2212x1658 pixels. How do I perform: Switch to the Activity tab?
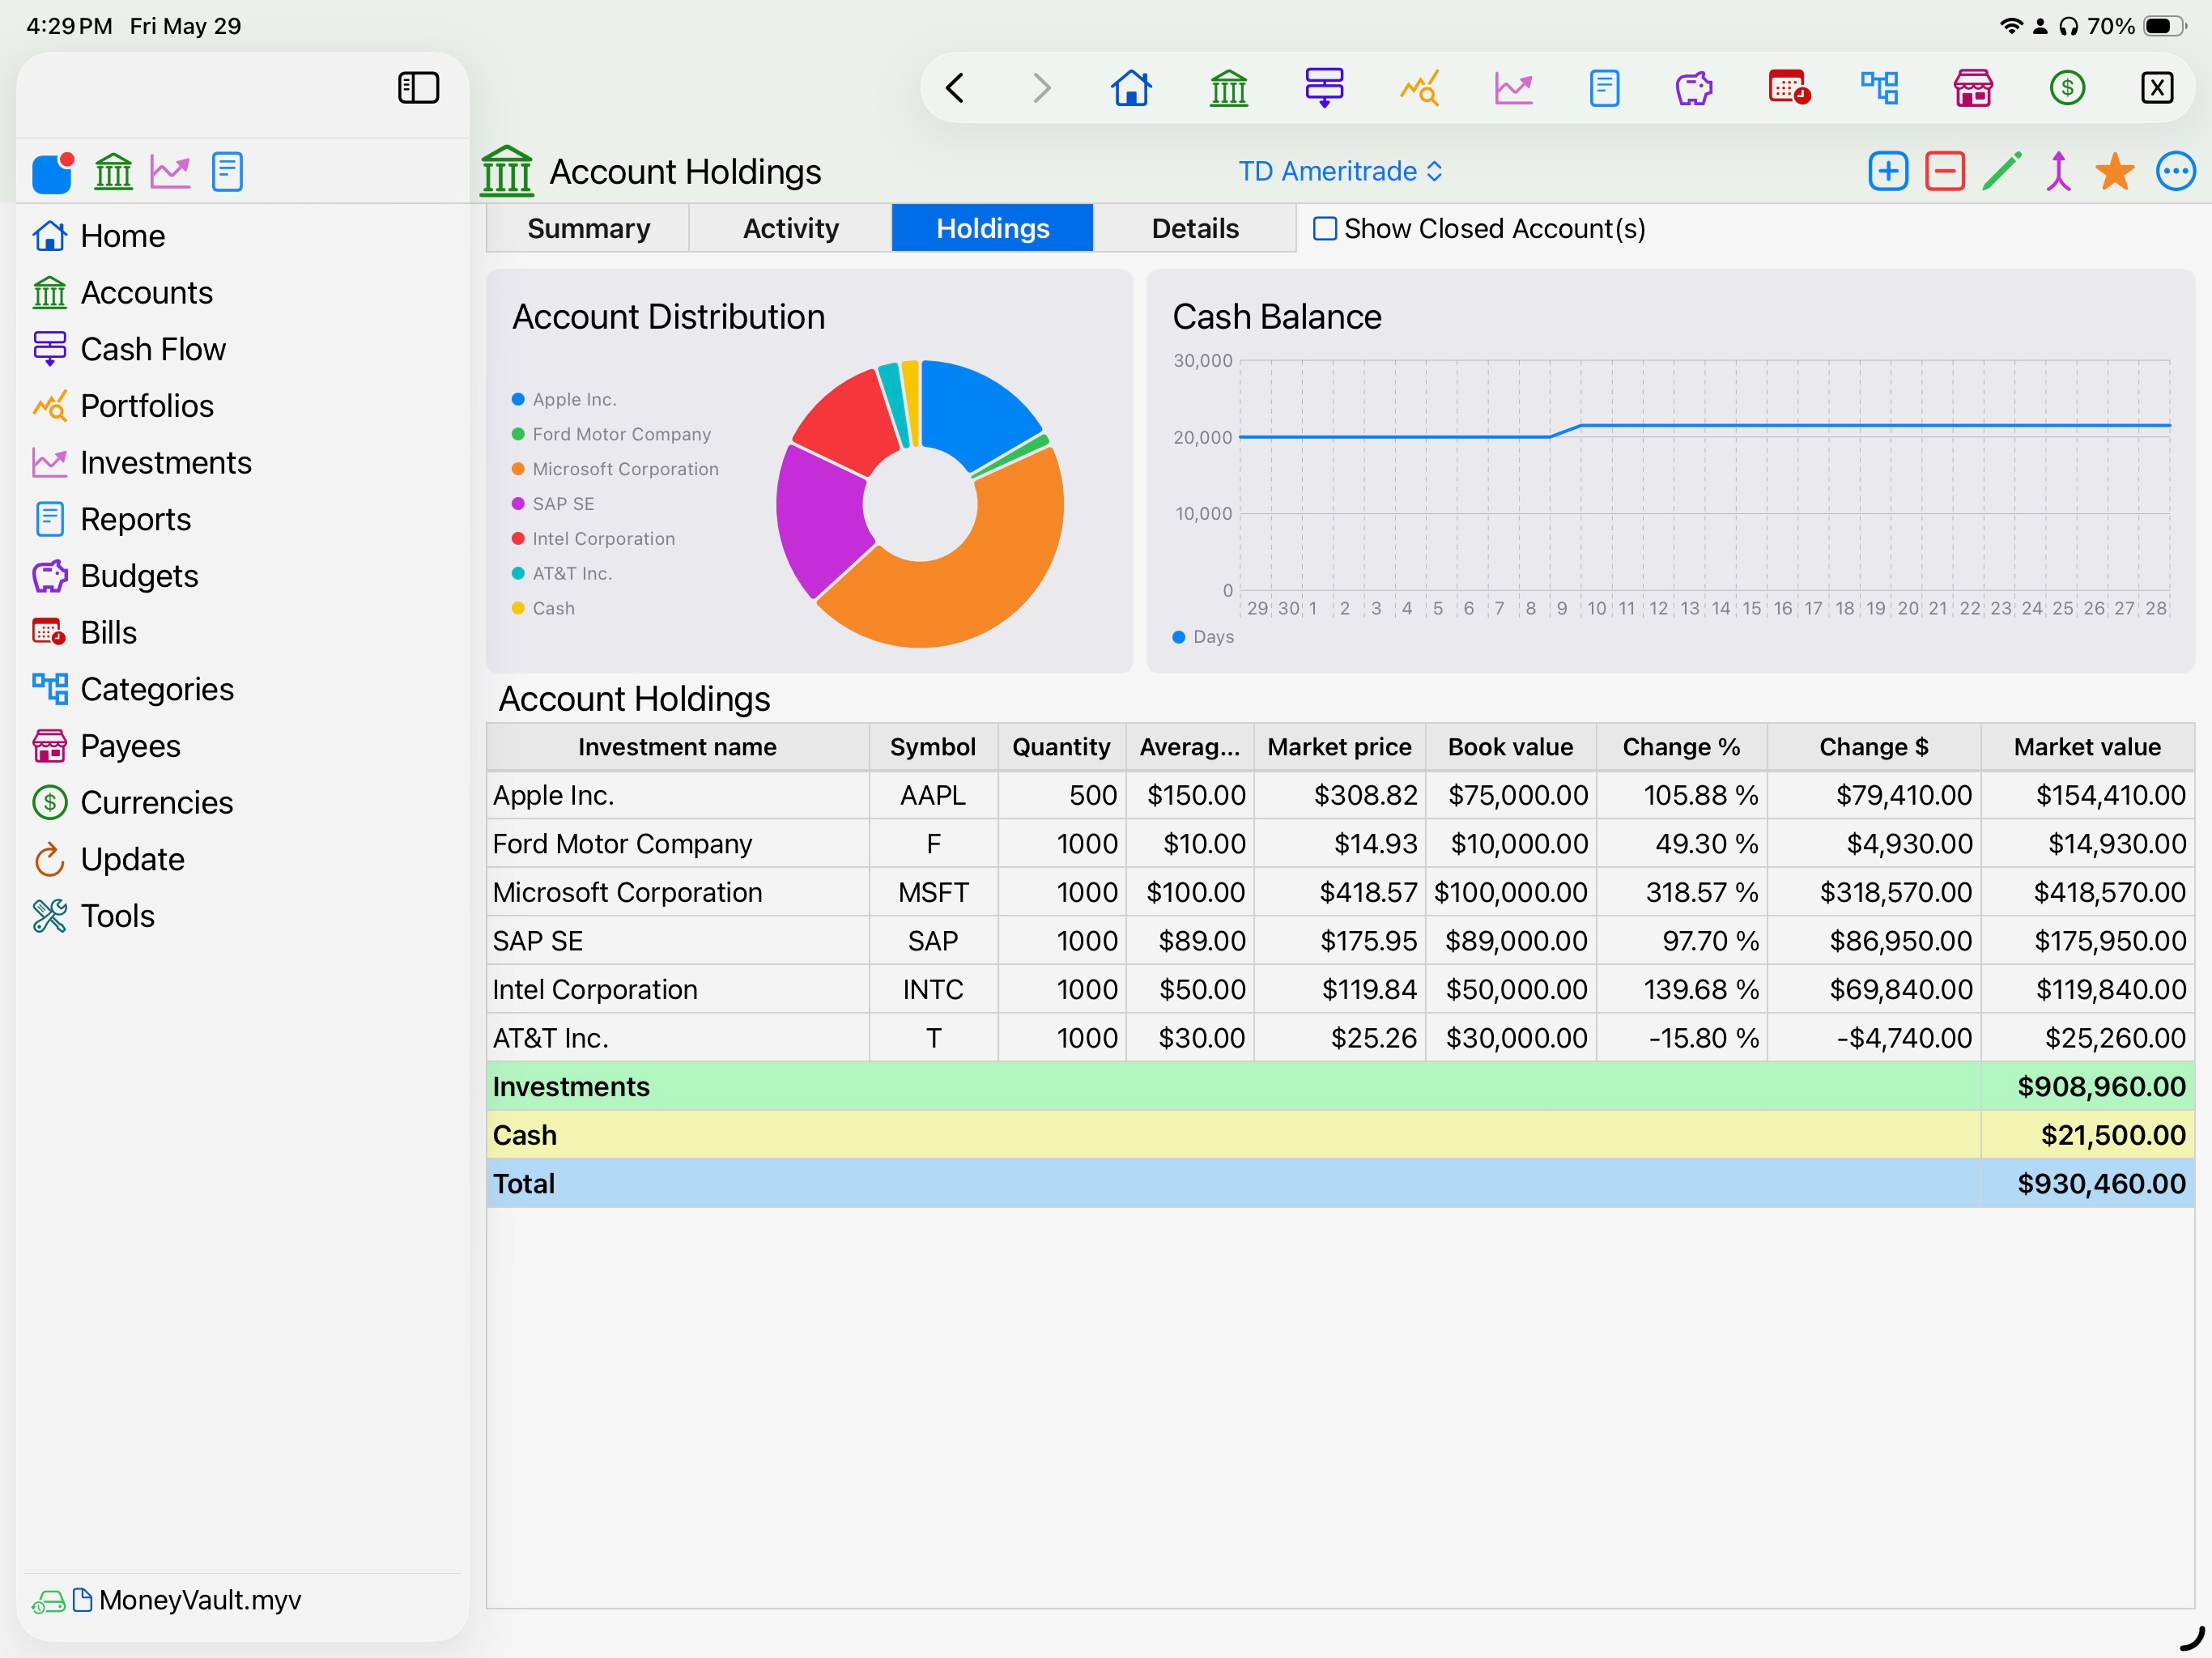click(x=790, y=229)
